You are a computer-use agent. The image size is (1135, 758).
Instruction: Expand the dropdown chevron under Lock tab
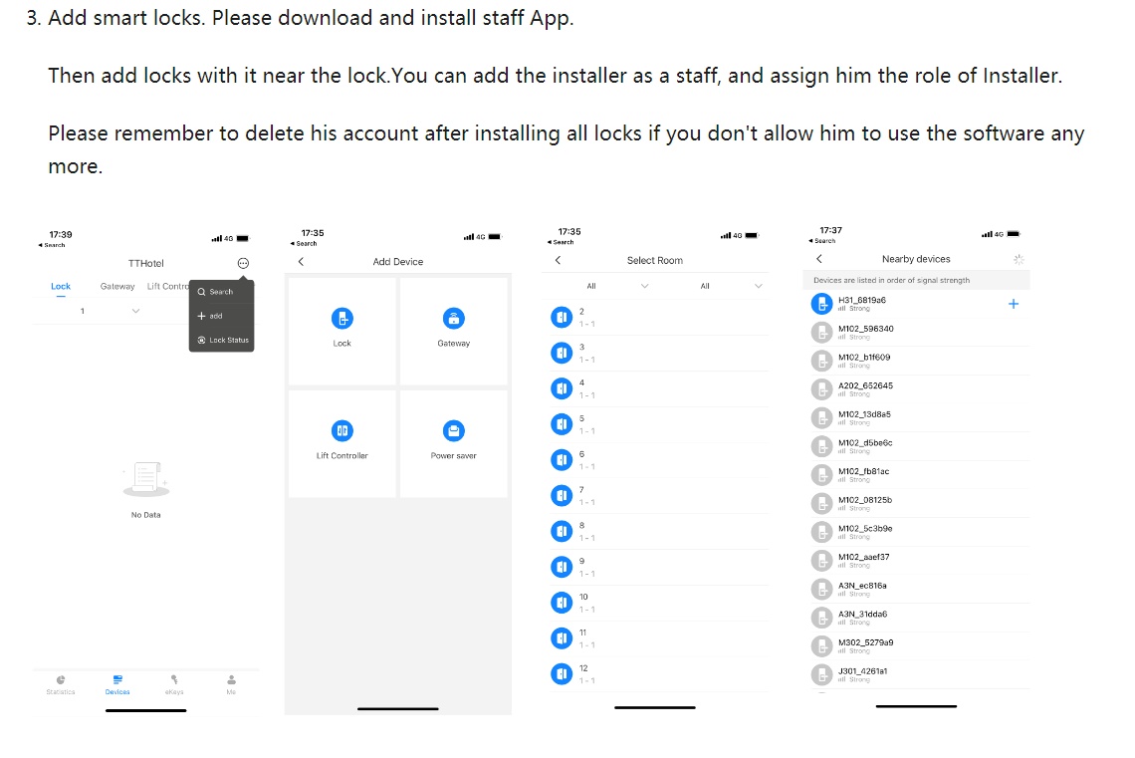pyautogui.click(x=135, y=312)
